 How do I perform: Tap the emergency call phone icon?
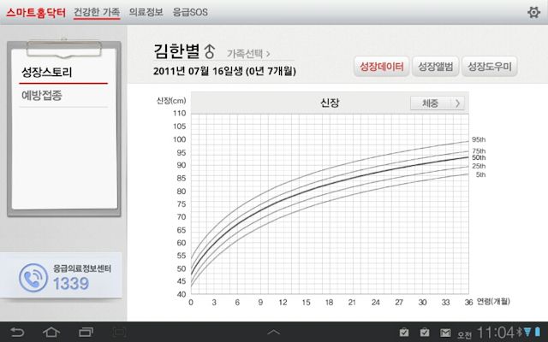point(33,278)
